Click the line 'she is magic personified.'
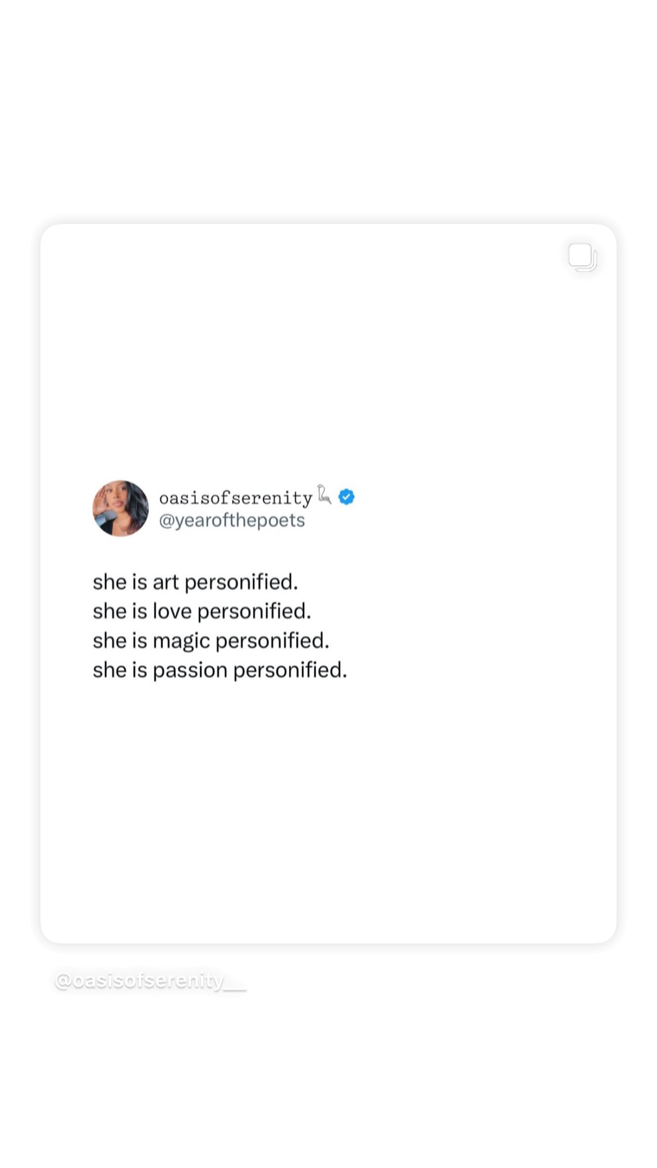The width and height of the screenshot is (657, 1168). click(x=211, y=641)
